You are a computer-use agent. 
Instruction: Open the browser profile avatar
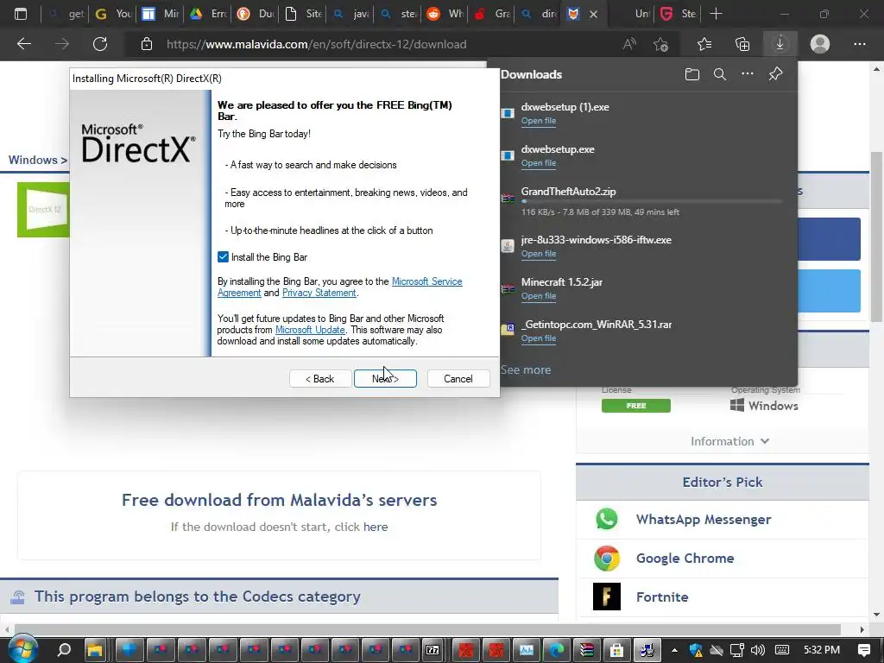point(820,44)
